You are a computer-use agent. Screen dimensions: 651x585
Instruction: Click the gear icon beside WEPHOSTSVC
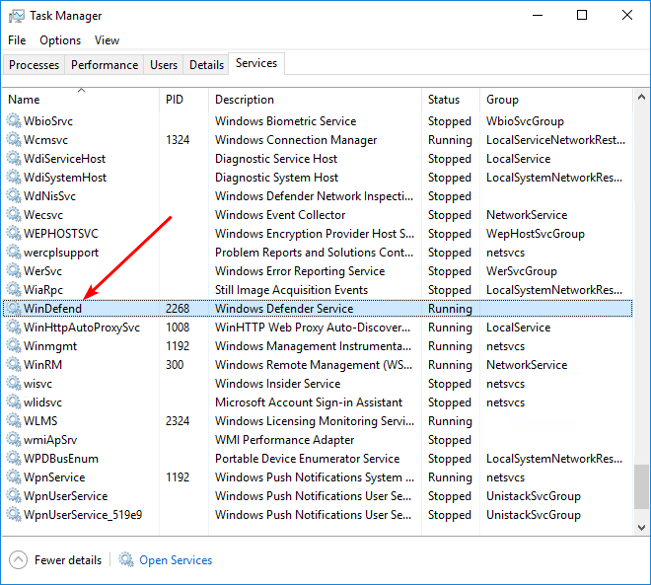click(x=14, y=234)
